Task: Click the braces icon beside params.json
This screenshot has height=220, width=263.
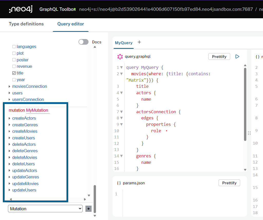Action: pos(119,183)
